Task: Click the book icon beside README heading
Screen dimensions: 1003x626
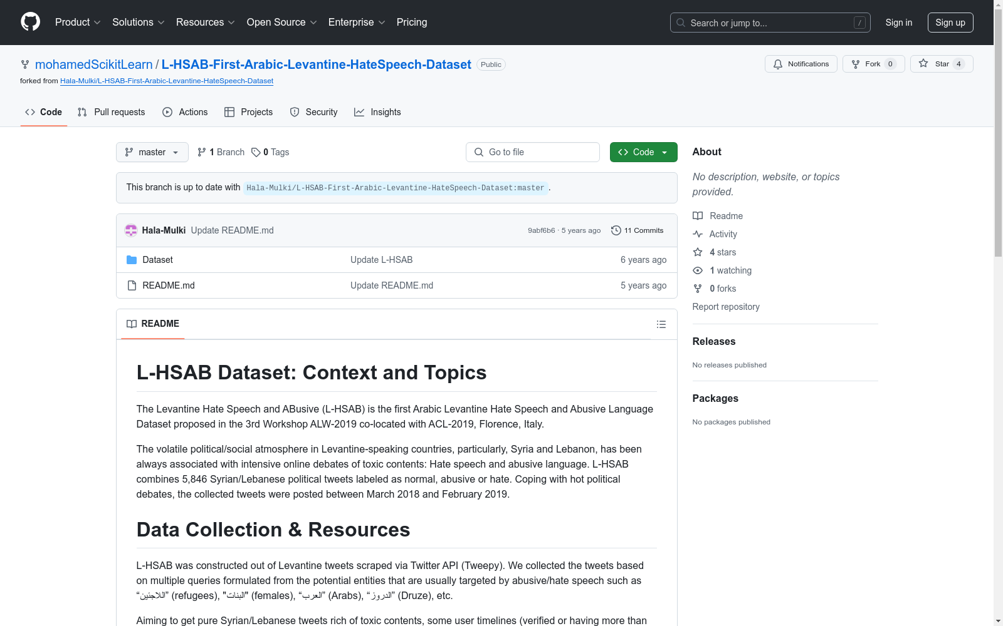Action: tap(132, 324)
